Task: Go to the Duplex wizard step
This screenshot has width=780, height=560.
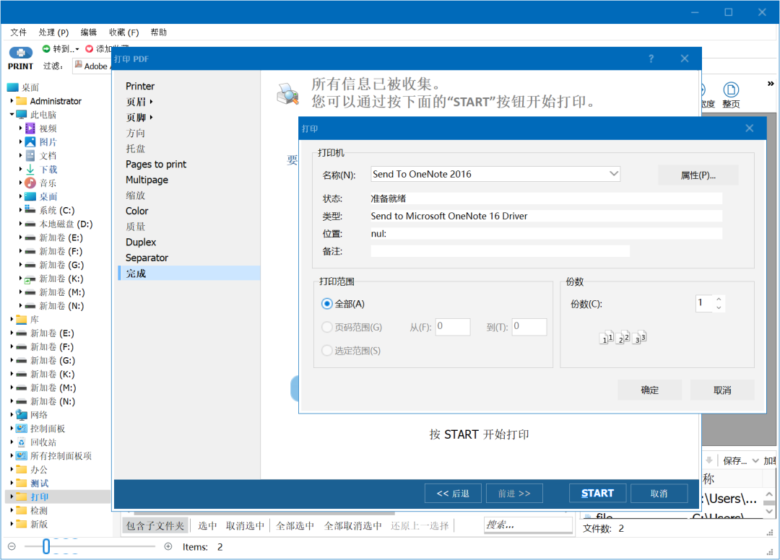Action: pos(141,242)
